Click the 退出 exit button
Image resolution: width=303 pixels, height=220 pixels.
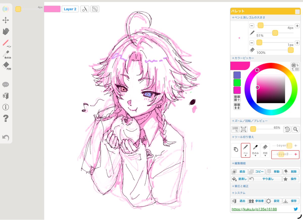(239, 201)
